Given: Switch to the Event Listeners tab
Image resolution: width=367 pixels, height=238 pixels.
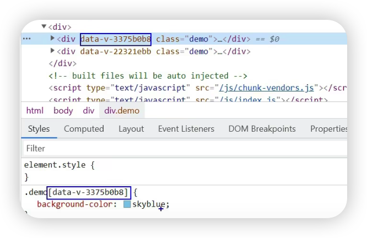Looking at the screenshot, I should coord(186,129).
